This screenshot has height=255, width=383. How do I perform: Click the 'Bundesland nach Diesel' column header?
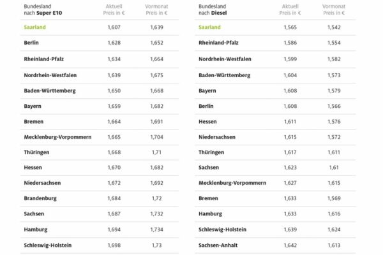[x=213, y=10]
